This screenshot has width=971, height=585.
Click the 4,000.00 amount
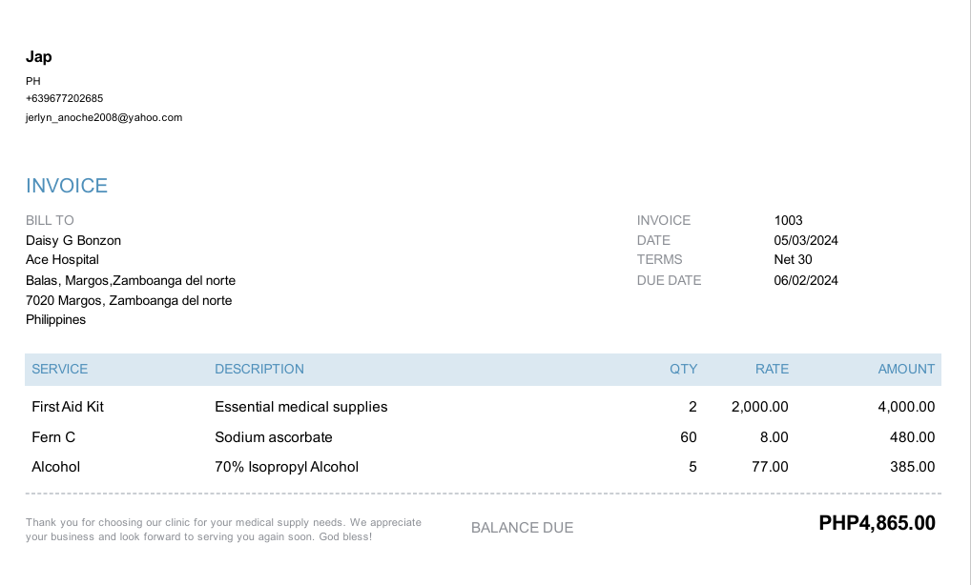pyautogui.click(x=906, y=407)
